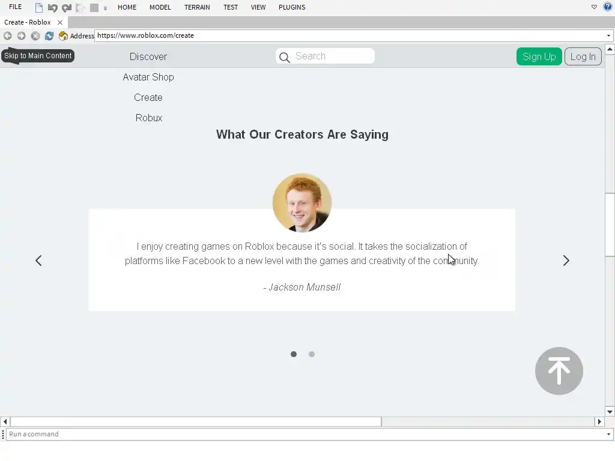Click the Log In button
The width and height of the screenshot is (615, 461).
(x=583, y=56)
